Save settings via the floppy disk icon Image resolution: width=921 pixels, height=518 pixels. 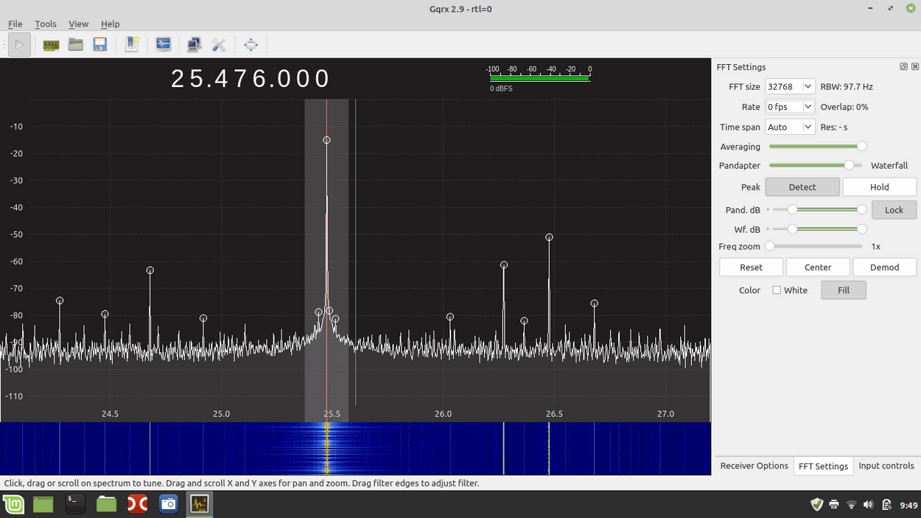pos(99,44)
